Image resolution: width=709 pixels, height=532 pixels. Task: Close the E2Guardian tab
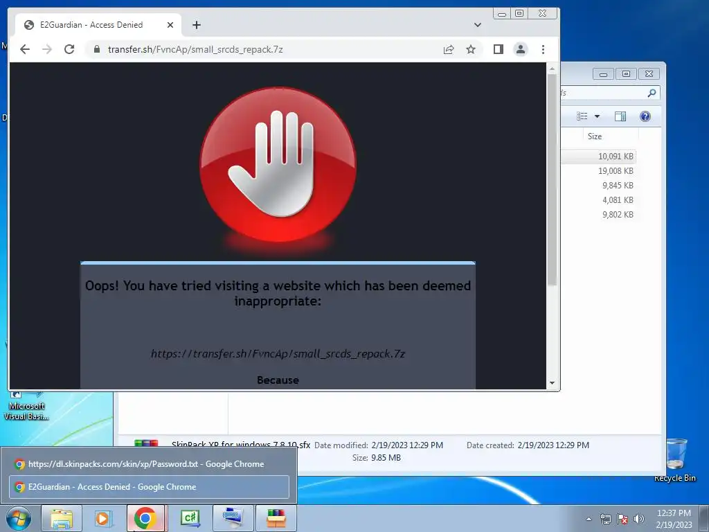coord(170,25)
